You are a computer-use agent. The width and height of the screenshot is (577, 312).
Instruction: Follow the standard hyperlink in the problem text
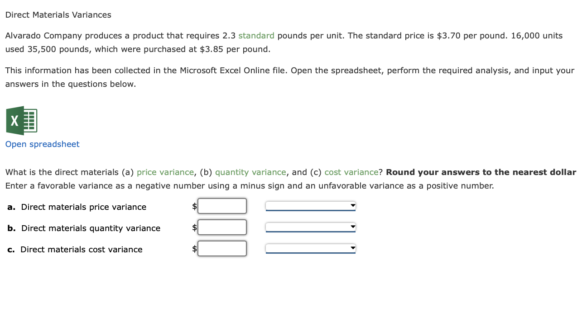256,35
